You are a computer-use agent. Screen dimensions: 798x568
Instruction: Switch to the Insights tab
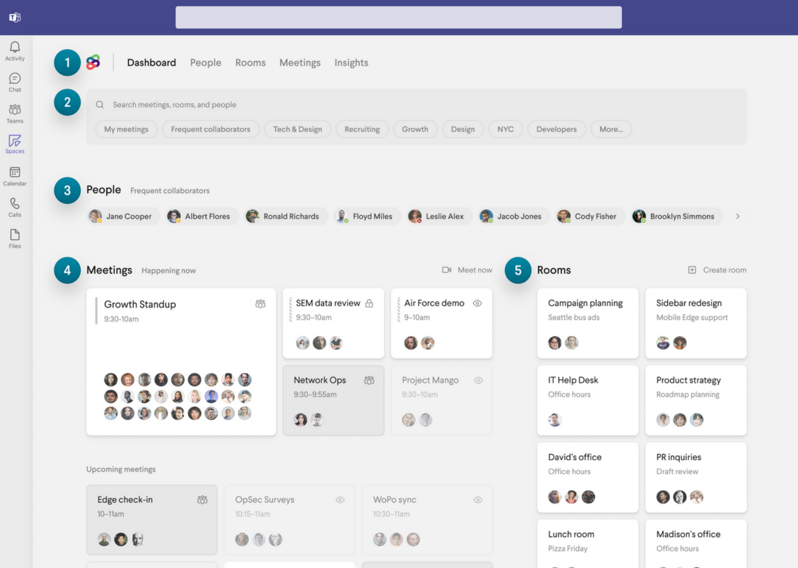[351, 62]
